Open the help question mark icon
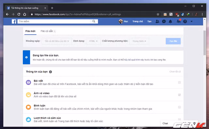The image size is (209, 129). (x=185, y=21)
